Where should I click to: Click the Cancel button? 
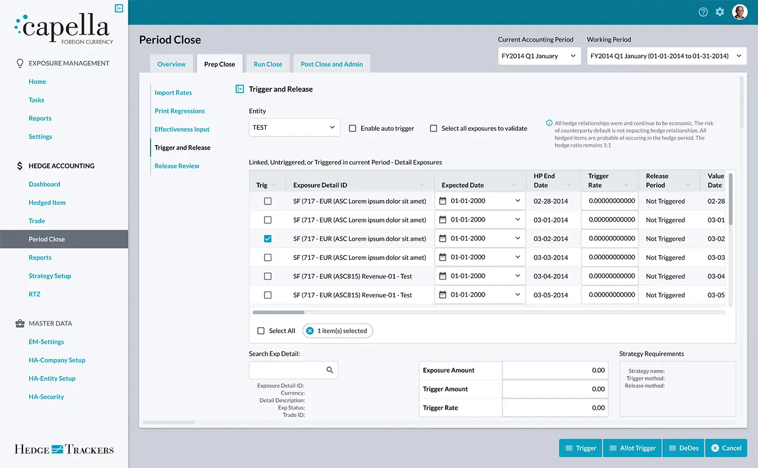coord(726,448)
